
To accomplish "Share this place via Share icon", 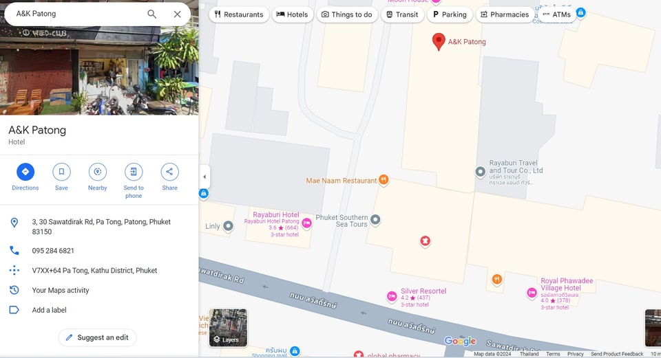I will (x=169, y=172).
